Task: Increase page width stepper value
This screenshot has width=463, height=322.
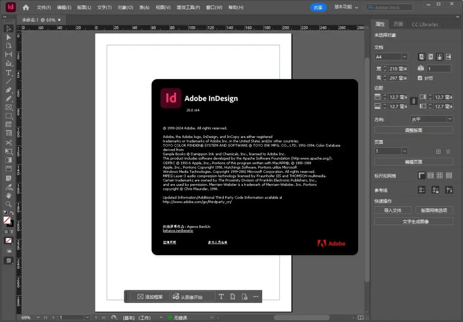Action: coord(385,67)
